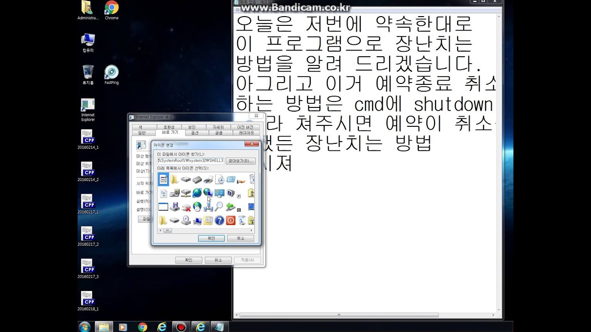Pick the blank window icon
591x332 pixels.
[x=163, y=207]
